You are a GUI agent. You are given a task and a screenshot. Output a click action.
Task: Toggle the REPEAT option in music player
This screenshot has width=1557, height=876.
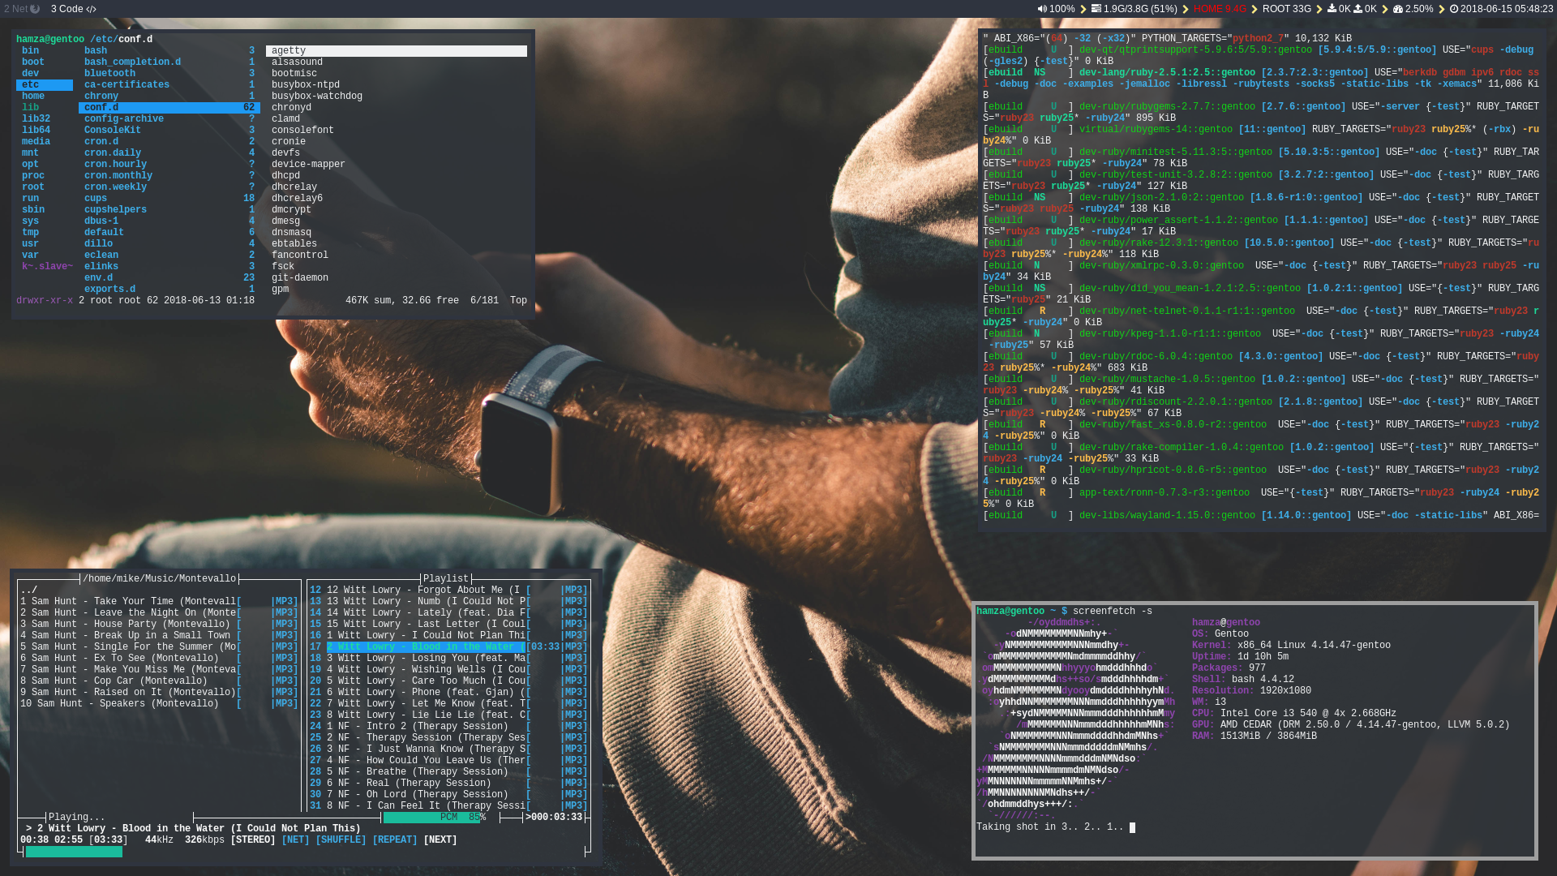[x=395, y=840]
